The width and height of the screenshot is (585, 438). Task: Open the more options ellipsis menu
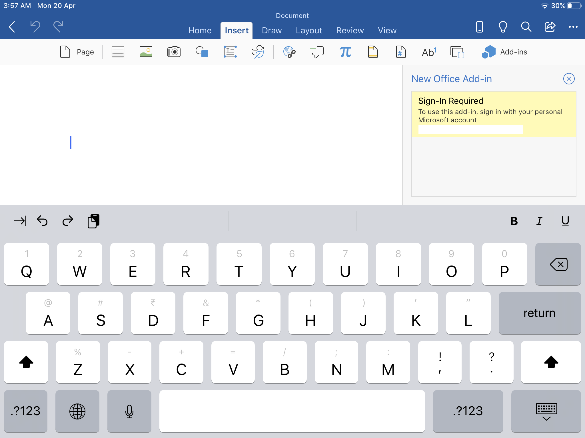click(x=573, y=27)
